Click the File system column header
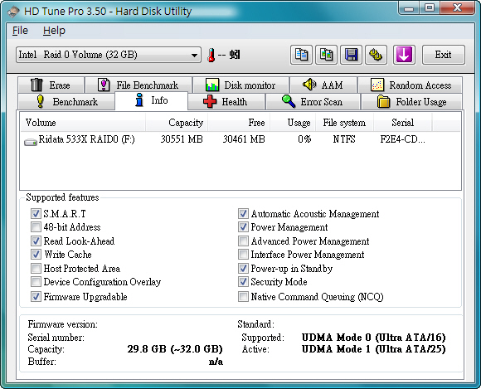 pyautogui.click(x=344, y=123)
